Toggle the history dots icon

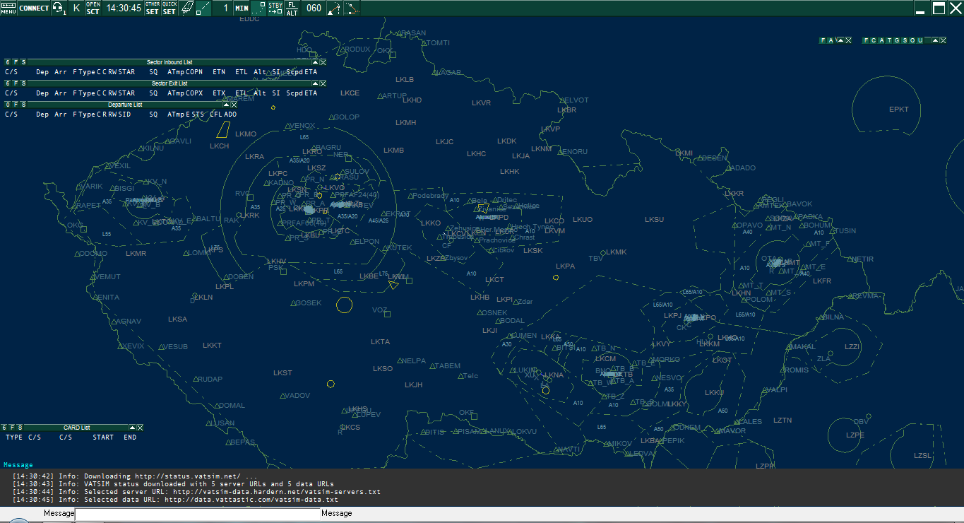tap(258, 8)
